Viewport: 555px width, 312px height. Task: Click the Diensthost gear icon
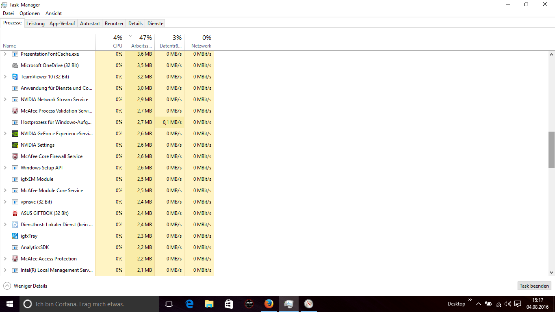15,225
